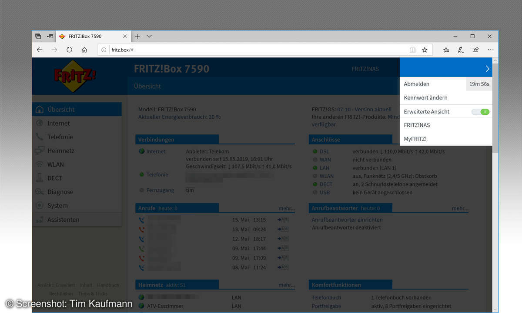
Task: Click the browser forward arrow
Action: (x=54, y=50)
